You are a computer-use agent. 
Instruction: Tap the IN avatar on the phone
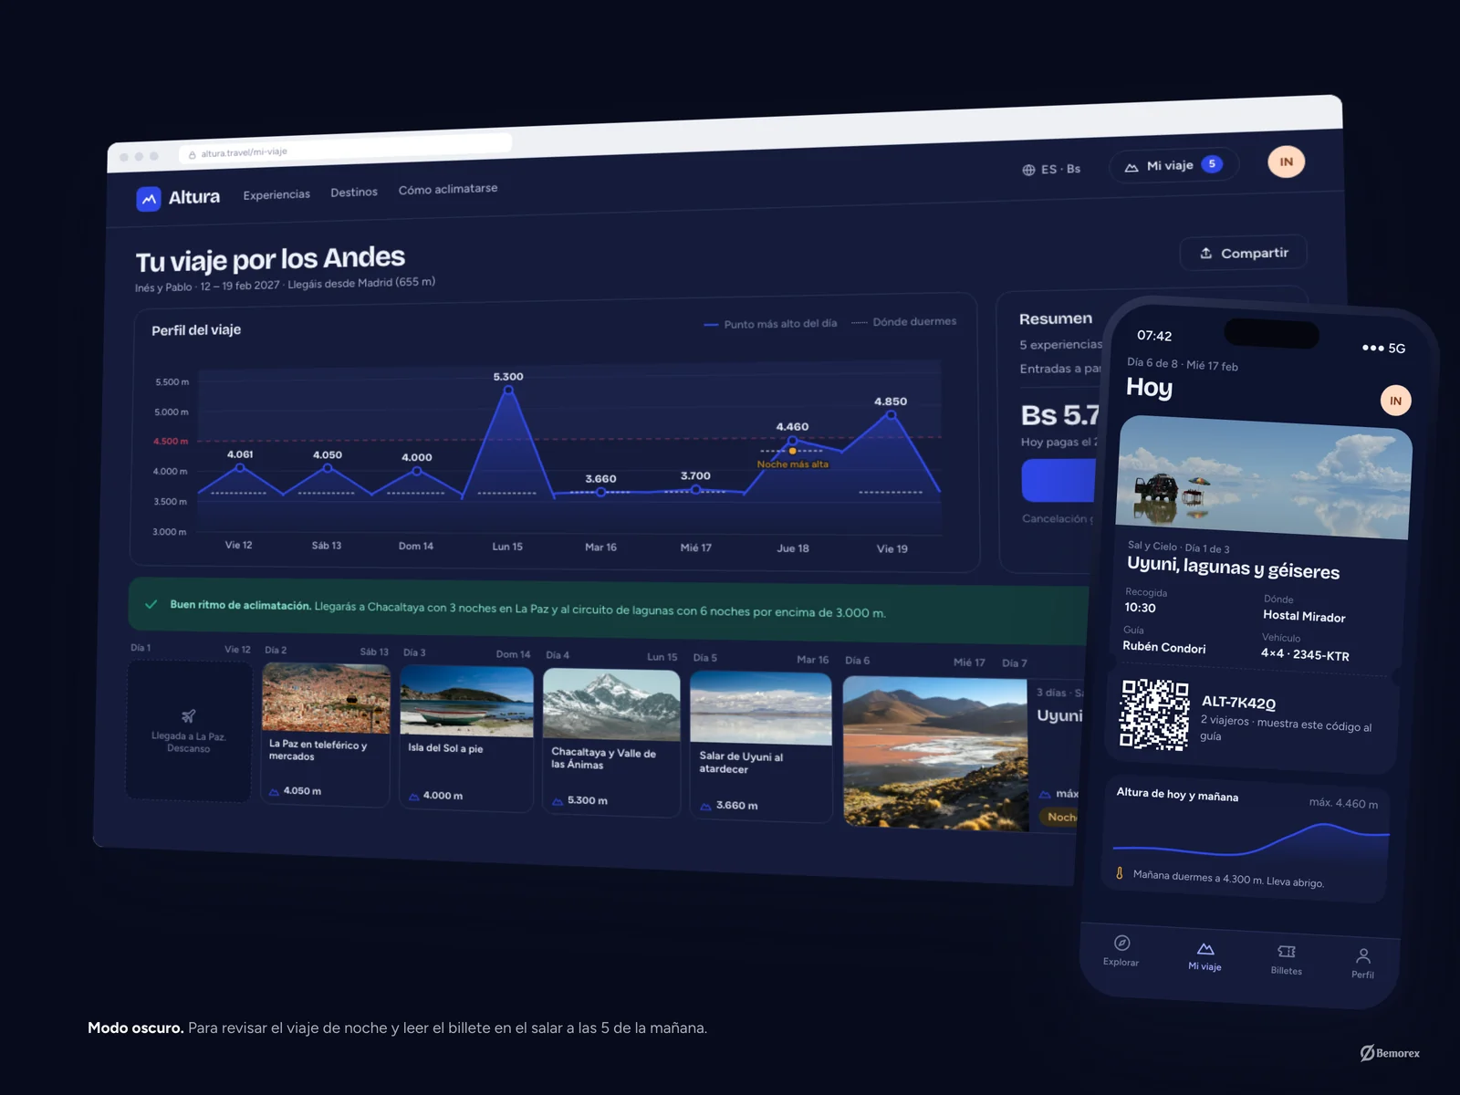[x=1395, y=401]
